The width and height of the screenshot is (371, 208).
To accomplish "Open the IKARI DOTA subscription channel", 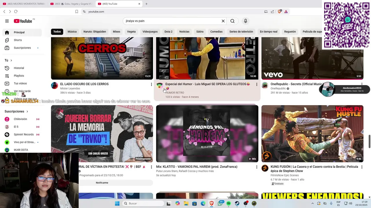I will (22, 150).
